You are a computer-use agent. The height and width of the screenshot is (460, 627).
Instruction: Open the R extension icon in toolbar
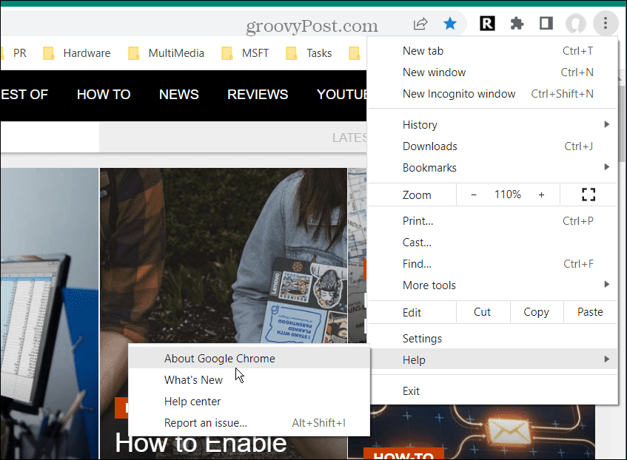coord(487,24)
